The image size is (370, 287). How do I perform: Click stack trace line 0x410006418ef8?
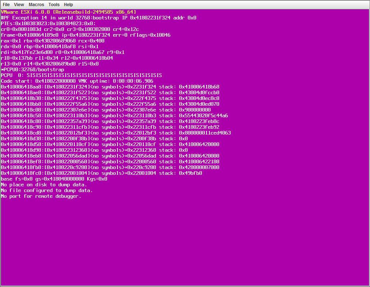point(110,162)
